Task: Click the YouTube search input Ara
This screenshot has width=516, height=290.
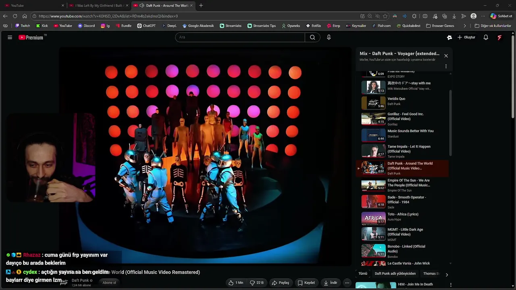Action: (240, 37)
